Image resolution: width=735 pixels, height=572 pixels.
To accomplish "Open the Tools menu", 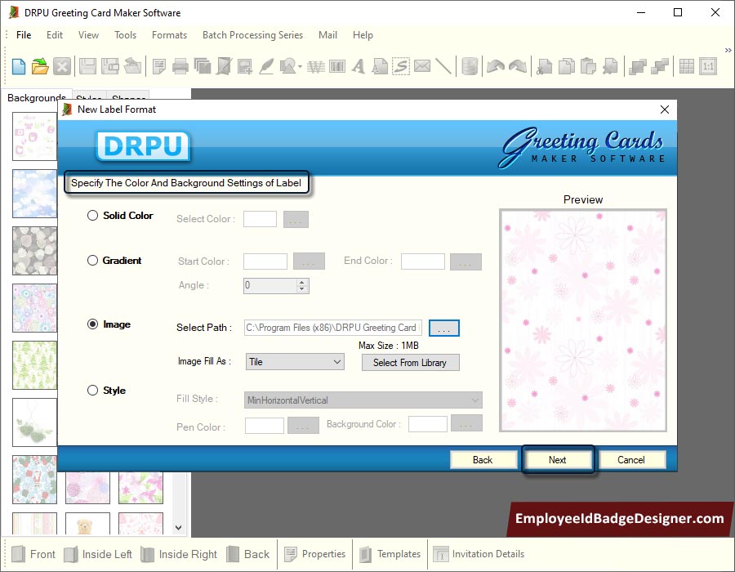I will coord(125,35).
